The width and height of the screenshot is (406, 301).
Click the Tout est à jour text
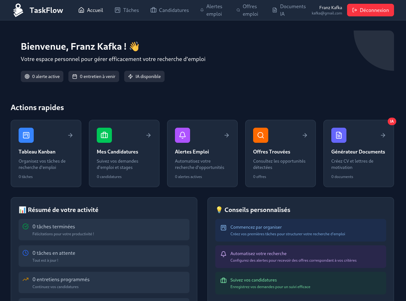pyautogui.click(x=45, y=260)
